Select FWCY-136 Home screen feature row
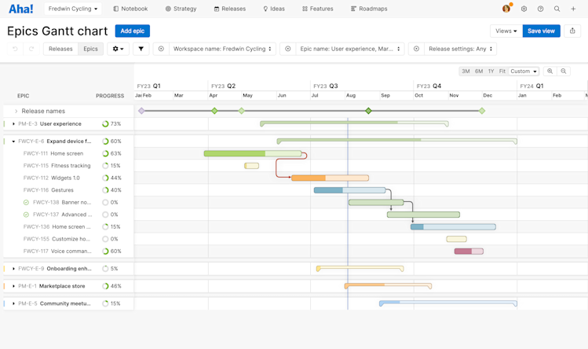The height and width of the screenshot is (349, 588). (57, 227)
